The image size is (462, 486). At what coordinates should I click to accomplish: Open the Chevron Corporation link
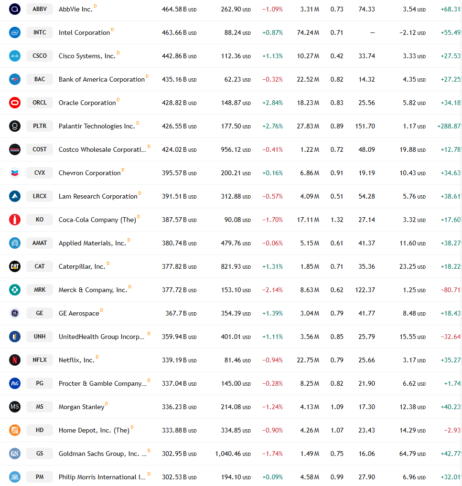click(90, 173)
